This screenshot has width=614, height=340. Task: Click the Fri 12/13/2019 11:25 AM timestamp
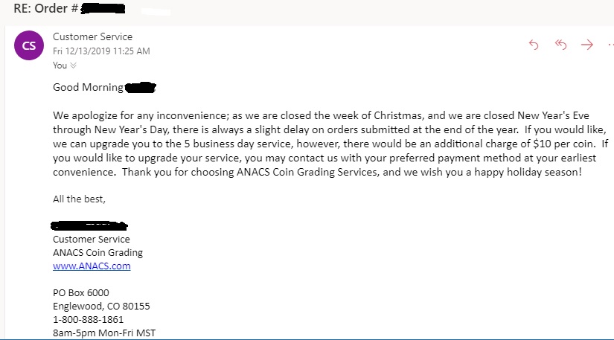tap(101, 51)
